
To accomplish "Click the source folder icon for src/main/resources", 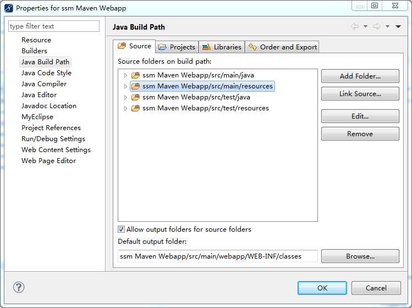I will pos(135,86).
